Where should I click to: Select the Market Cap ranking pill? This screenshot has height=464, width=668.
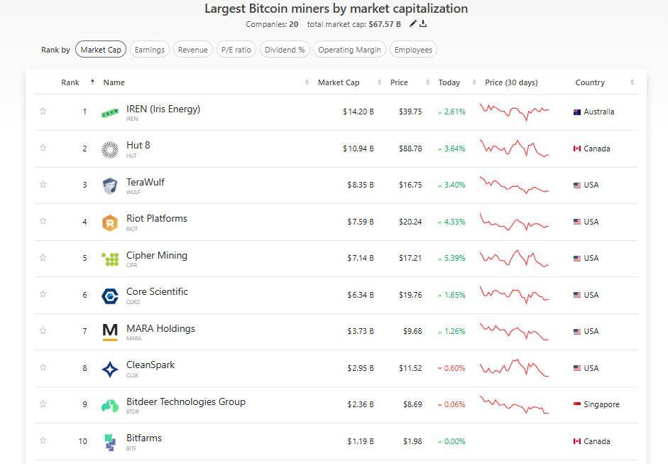101,50
